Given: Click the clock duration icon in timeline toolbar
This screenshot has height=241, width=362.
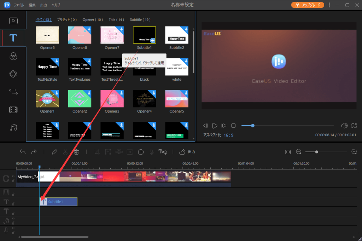Looking at the screenshot, I should click(141, 152).
